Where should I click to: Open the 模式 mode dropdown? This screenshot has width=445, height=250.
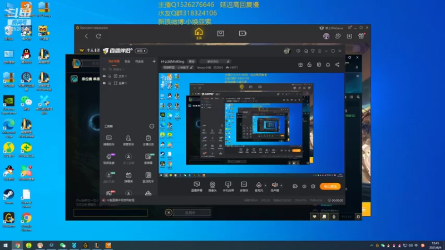(141, 51)
